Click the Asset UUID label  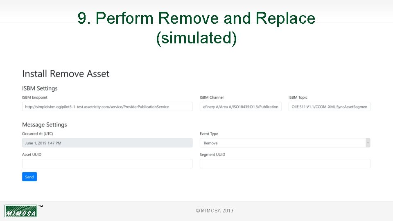click(32, 154)
